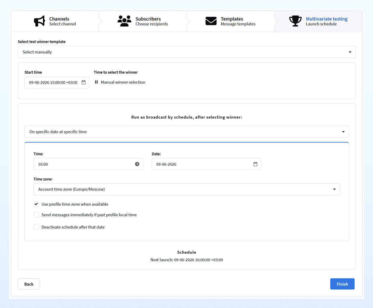The width and height of the screenshot is (373, 308).
Task: Click the Templates envelope icon
Action: [211, 21]
